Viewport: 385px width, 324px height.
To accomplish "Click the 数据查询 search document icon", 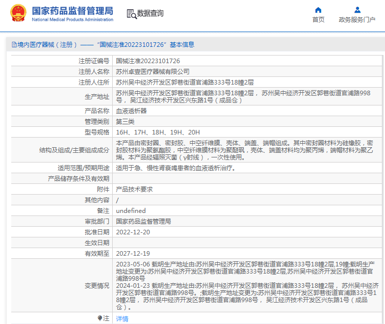I will tap(132, 14).
